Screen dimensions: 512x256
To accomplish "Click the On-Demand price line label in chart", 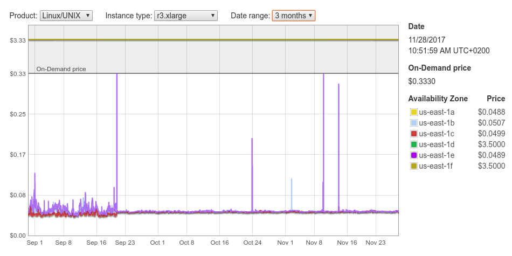I will pyautogui.click(x=61, y=69).
